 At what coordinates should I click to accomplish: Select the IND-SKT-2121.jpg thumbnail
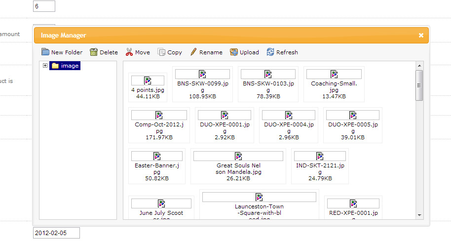tap(320, 156)
